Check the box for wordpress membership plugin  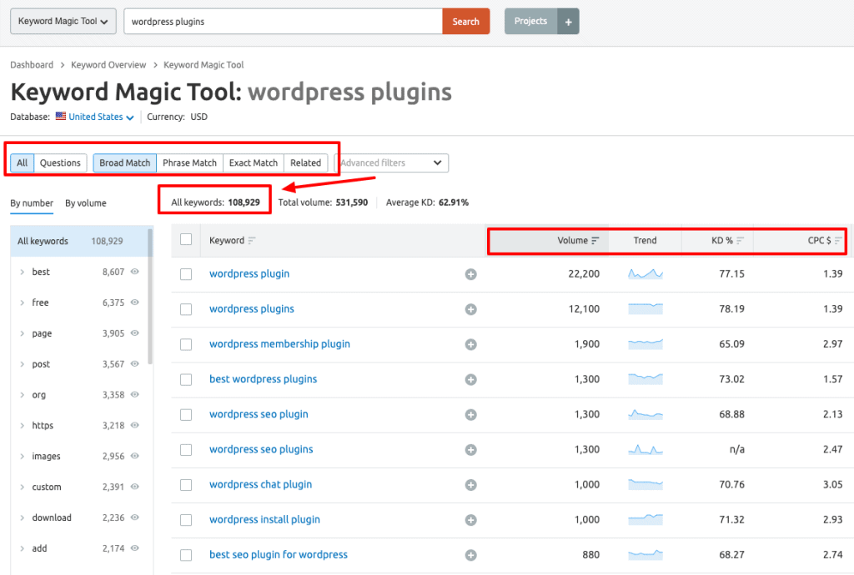point(186,344)
